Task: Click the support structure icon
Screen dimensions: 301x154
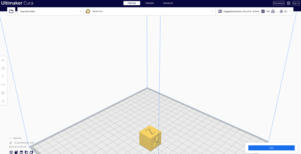Action: (273, 11)
